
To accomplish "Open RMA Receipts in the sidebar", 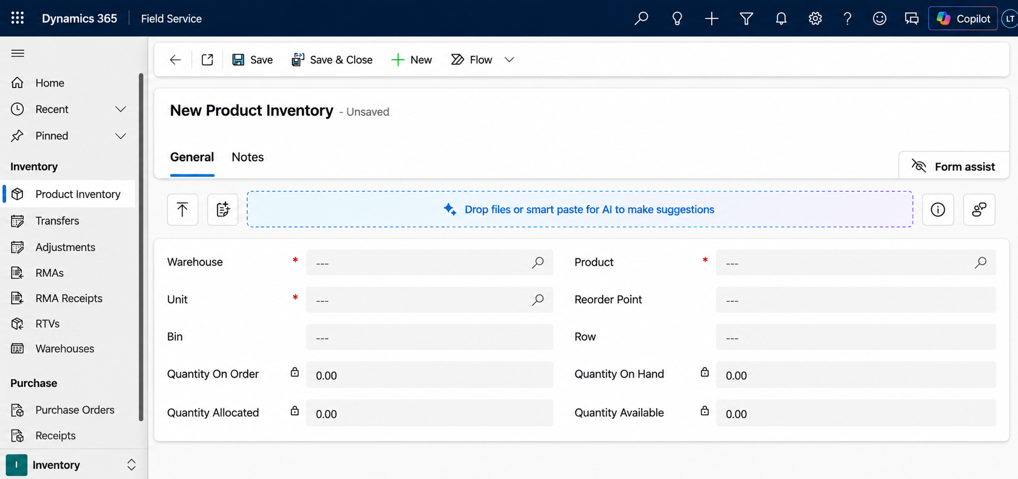I will (69, 298).
